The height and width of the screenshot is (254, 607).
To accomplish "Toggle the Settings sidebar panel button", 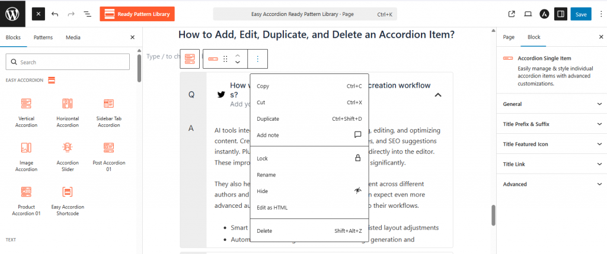I will coord(561,14).
